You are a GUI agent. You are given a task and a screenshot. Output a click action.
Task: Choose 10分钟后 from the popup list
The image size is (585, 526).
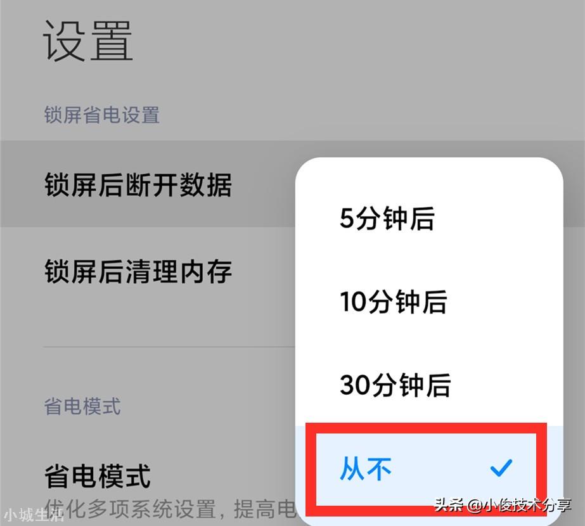(393, 302)
